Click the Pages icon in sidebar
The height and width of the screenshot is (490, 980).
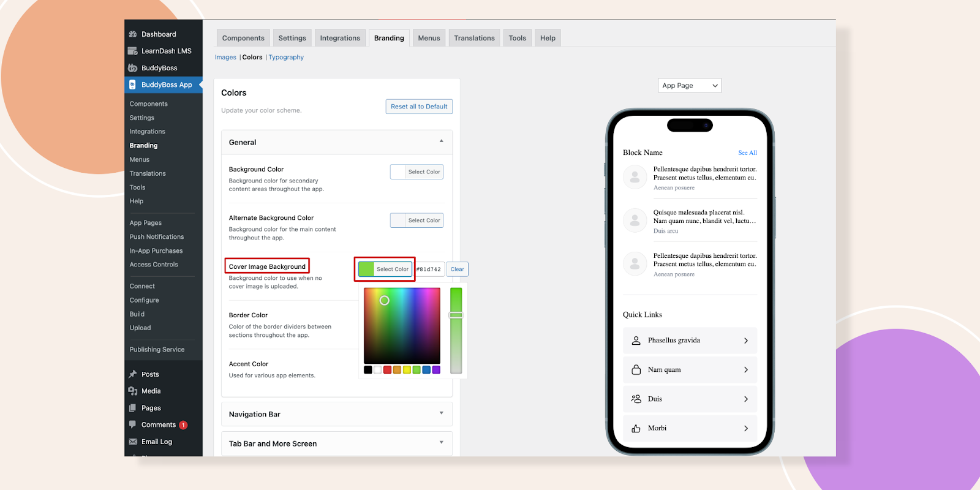coord(133,408)
